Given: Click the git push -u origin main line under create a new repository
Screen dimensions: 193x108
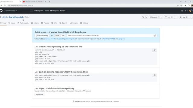Looking at the screenshot, I should (x=45, y=63).
